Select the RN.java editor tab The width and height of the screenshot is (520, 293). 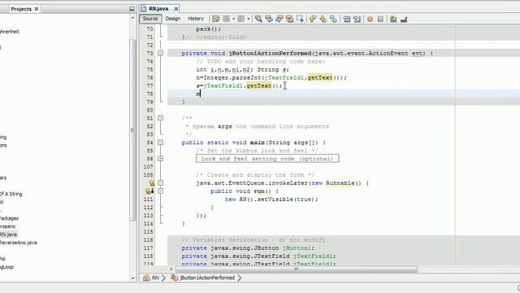(158, 9)
